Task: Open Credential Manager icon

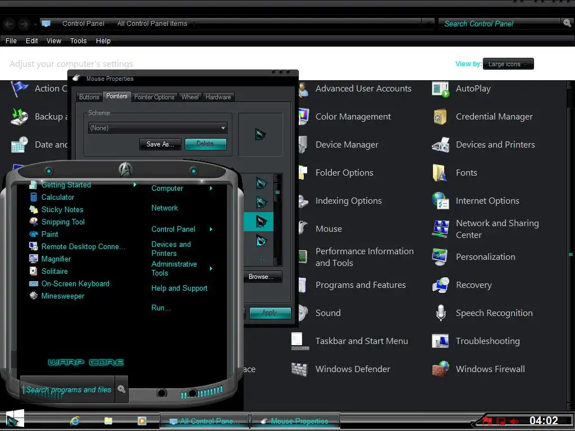Action: pyautogui.click(x=440, y=117)
